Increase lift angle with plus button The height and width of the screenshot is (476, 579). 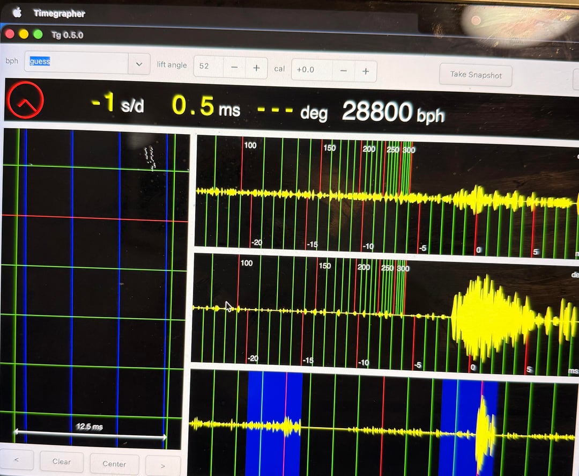pos(256,68)
